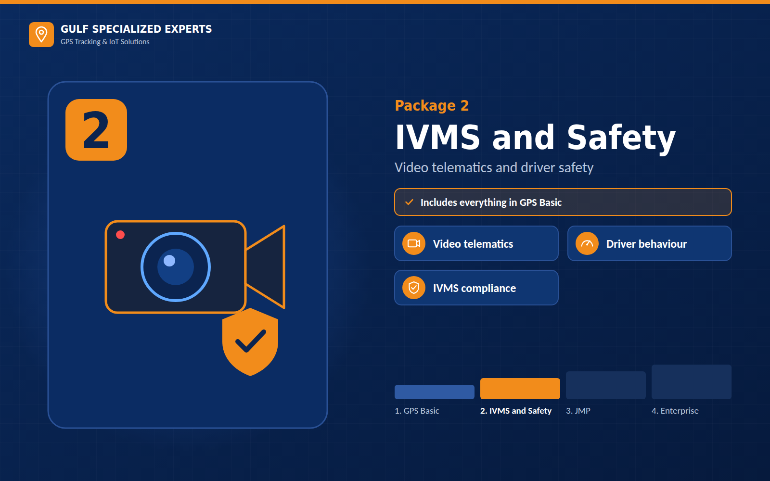Select the 4. Enterprise label

point(675,411)
